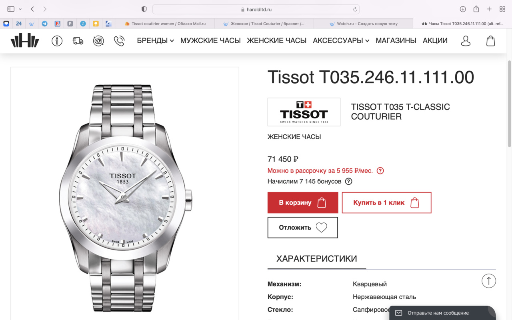Save item using Отложить heart button

[x=303, y=228]
